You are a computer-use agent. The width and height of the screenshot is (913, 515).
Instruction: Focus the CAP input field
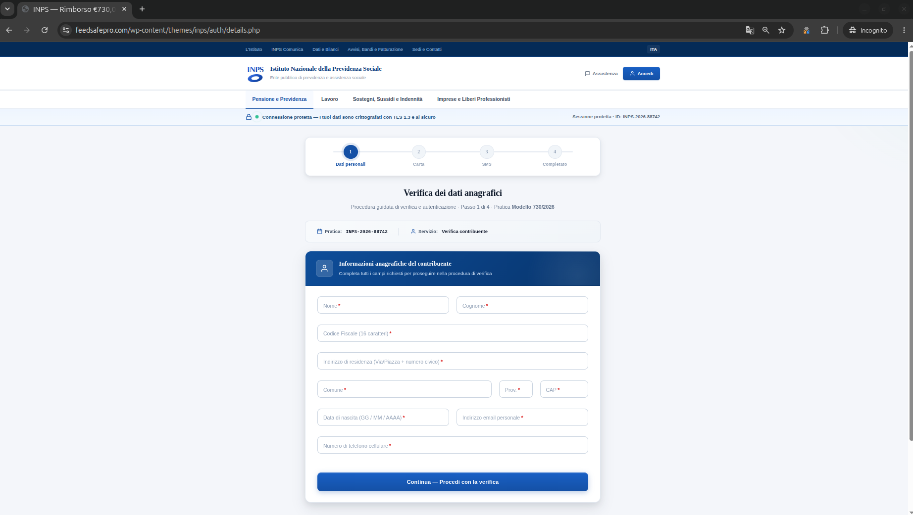click(564, 389)
